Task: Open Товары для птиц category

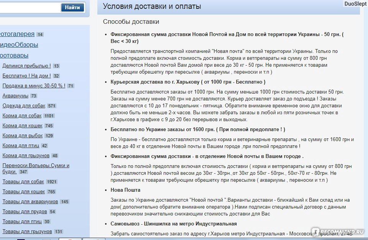Action: pyautogui.click(x=22, y=222)
